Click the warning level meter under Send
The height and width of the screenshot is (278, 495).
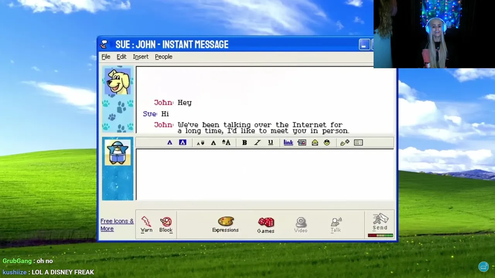pos(381,236)
